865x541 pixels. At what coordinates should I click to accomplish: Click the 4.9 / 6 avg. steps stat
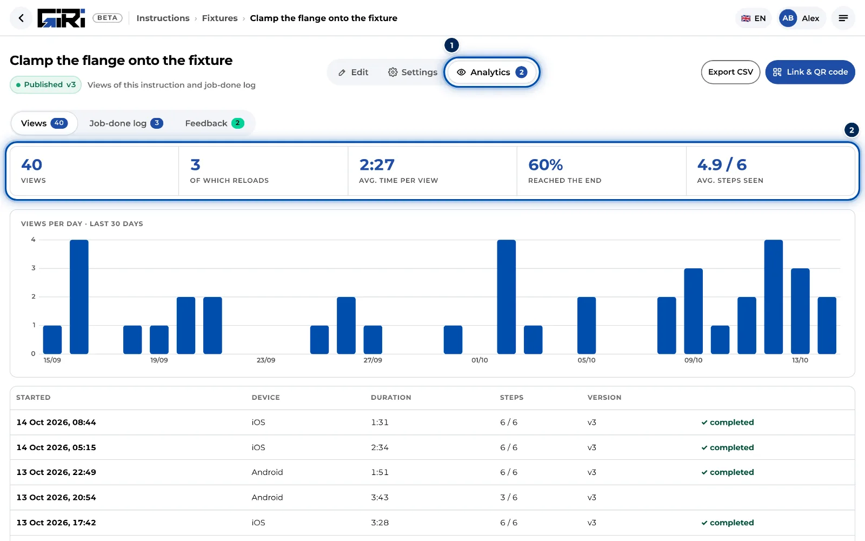tap(770, 171)
